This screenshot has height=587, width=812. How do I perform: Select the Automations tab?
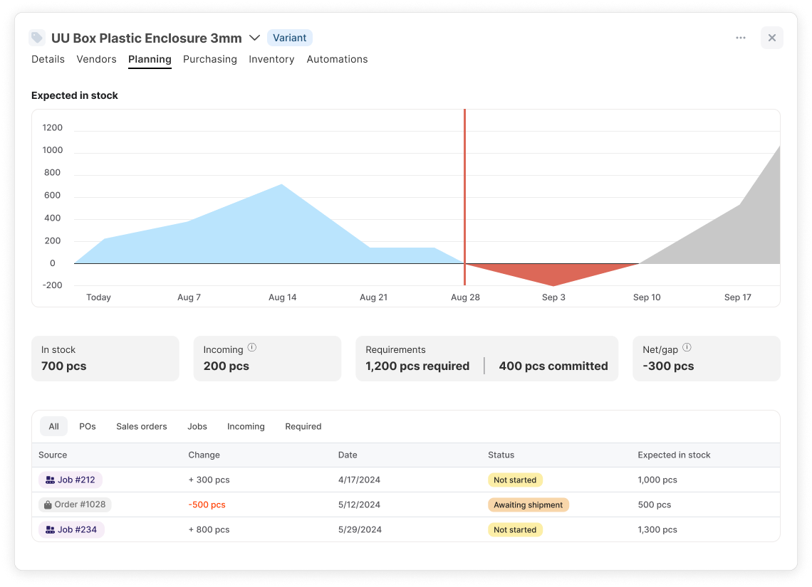pos(337,60)
